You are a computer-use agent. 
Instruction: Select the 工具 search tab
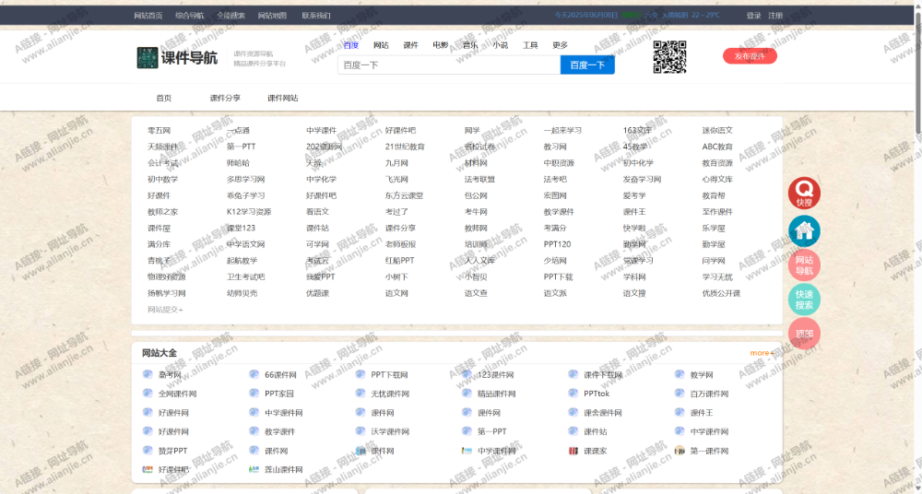point(530,44)
